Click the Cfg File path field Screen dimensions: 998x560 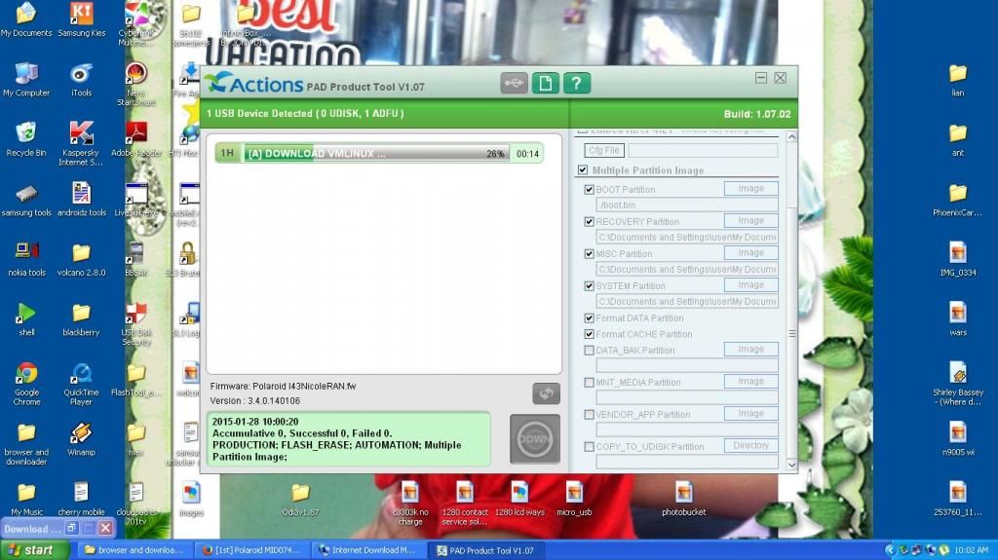point(703,150)
